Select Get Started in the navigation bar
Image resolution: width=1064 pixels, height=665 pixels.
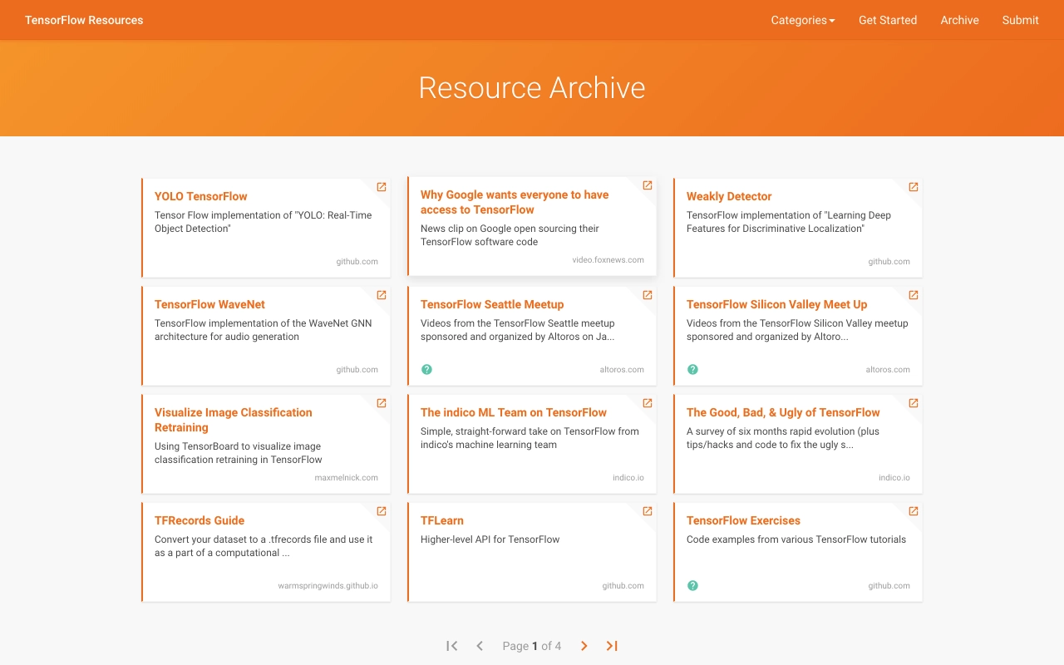[x=888, y=20]
